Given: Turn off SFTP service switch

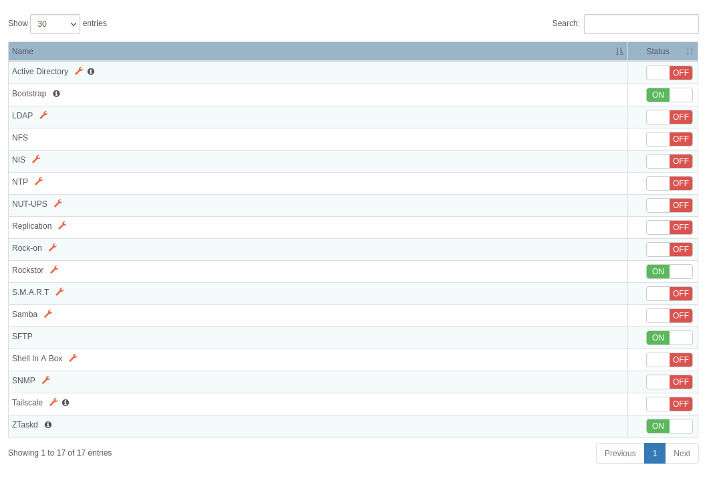Looking at the screenshot, I should tap(669, 338).
